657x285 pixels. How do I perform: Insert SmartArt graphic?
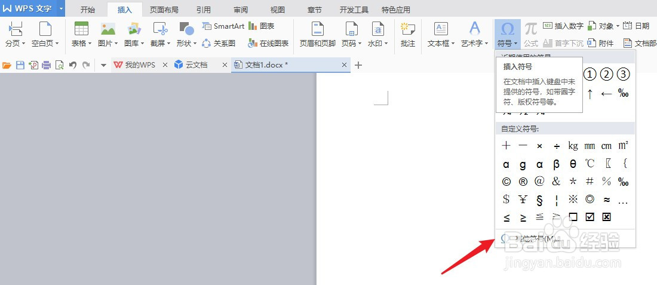[x=223, y=26]
